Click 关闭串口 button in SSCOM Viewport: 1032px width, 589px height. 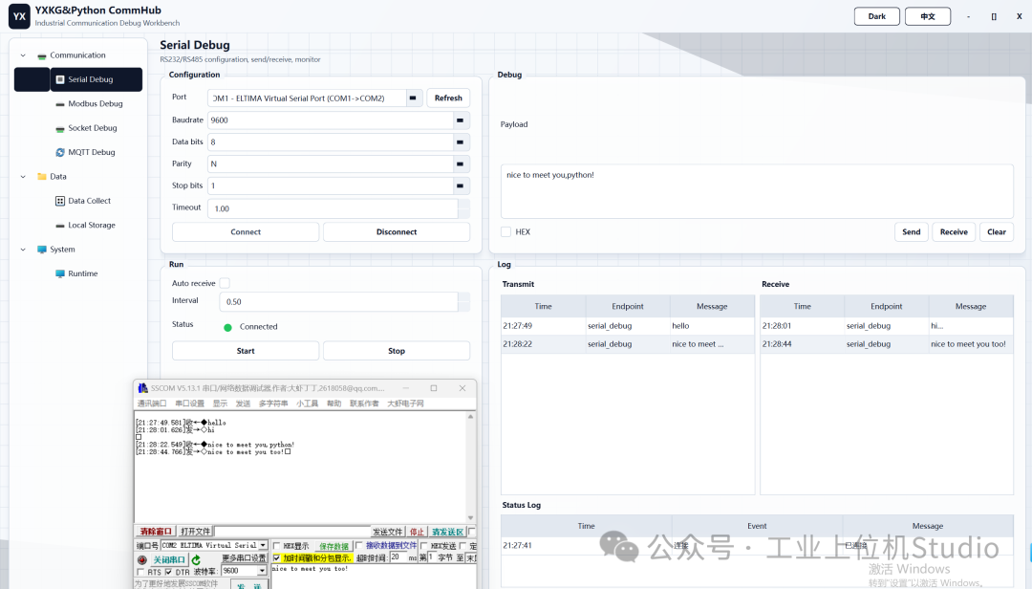click(168, 560)
